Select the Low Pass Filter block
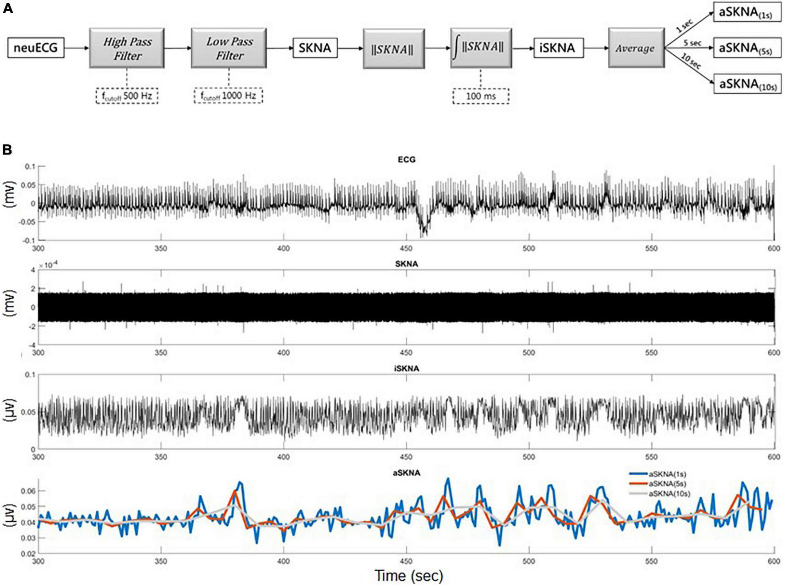785x585 pixels. [x=229, y=48]
